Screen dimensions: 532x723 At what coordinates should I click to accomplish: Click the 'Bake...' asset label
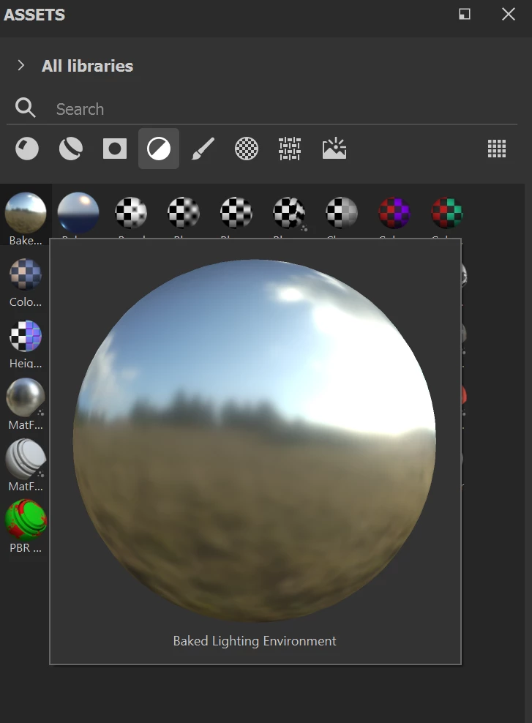(x=26, y=240)
